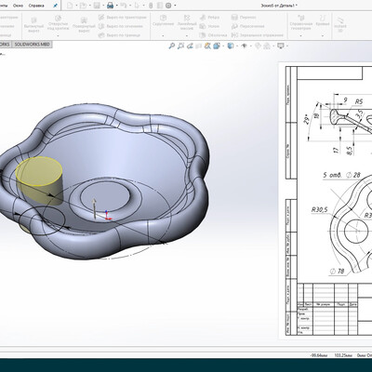This screenshot has width=372, height=372.
Task: Select Вытянутый вырез (Extruded Cut) tool
Action: pyautogui.click(x=33, y=25)
